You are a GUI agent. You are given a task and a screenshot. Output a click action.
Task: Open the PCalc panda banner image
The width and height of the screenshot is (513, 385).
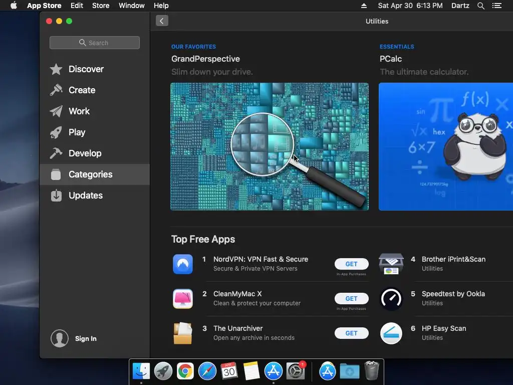coord(445,146)
